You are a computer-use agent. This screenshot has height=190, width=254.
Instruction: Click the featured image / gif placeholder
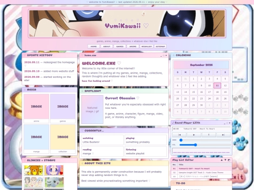click(x=92, y=109)
